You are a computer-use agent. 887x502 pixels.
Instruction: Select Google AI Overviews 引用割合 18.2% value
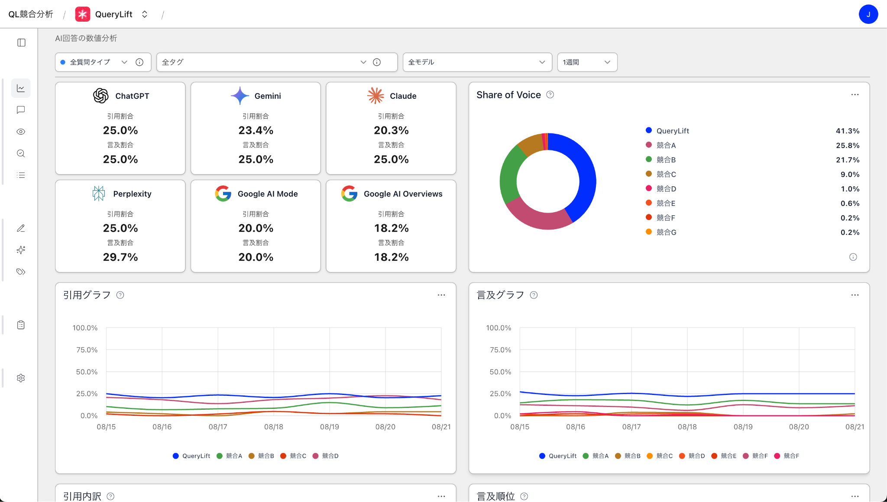click(x=392, y=228)
